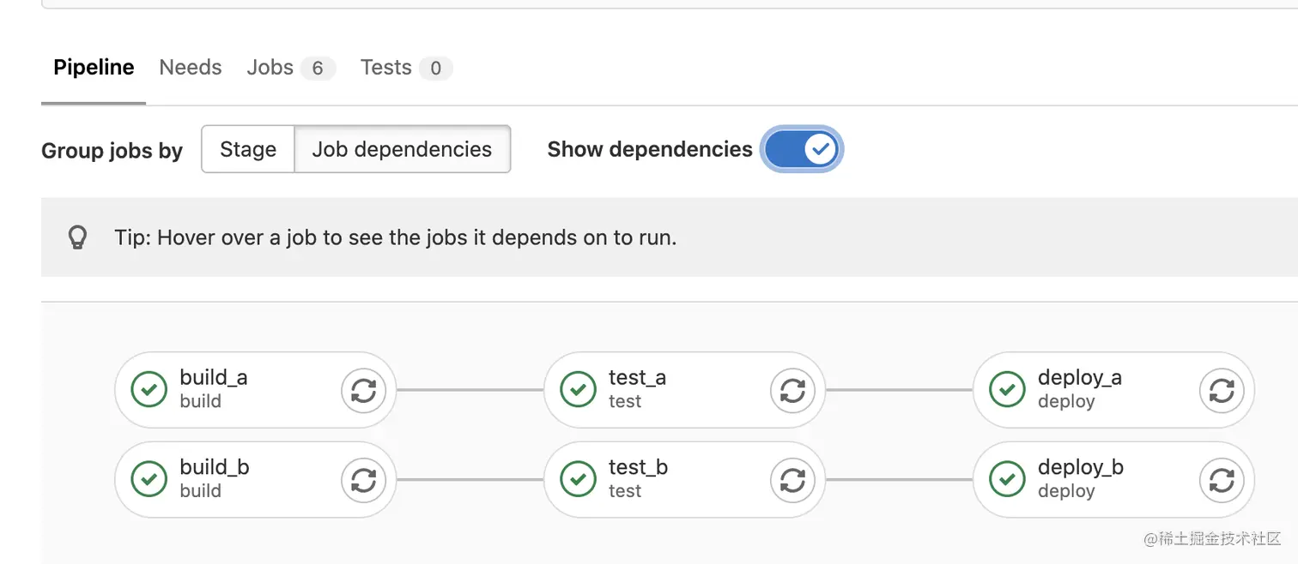Viewport: 1298px width, 564px height.
Task: Click the lightbulb tip icon
Action: pyautogui.click(x=78, y=237)
